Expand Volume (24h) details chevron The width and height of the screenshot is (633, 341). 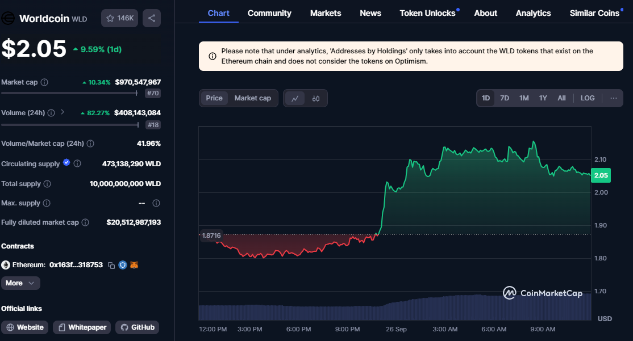pos(63,112)
